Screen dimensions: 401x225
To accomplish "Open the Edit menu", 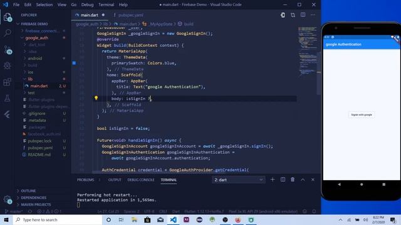I will 28,4.
